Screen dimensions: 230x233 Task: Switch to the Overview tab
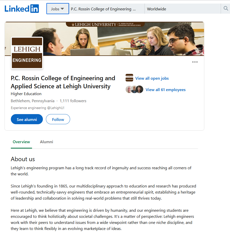pos(21,142)
